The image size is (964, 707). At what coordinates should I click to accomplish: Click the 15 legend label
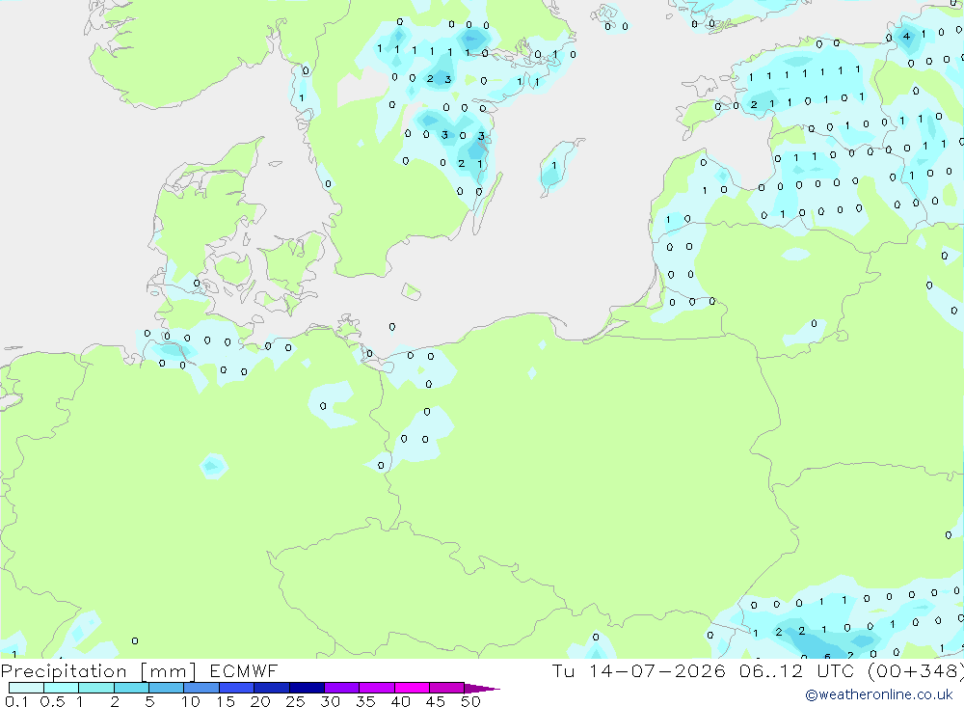tap(226, 701)
